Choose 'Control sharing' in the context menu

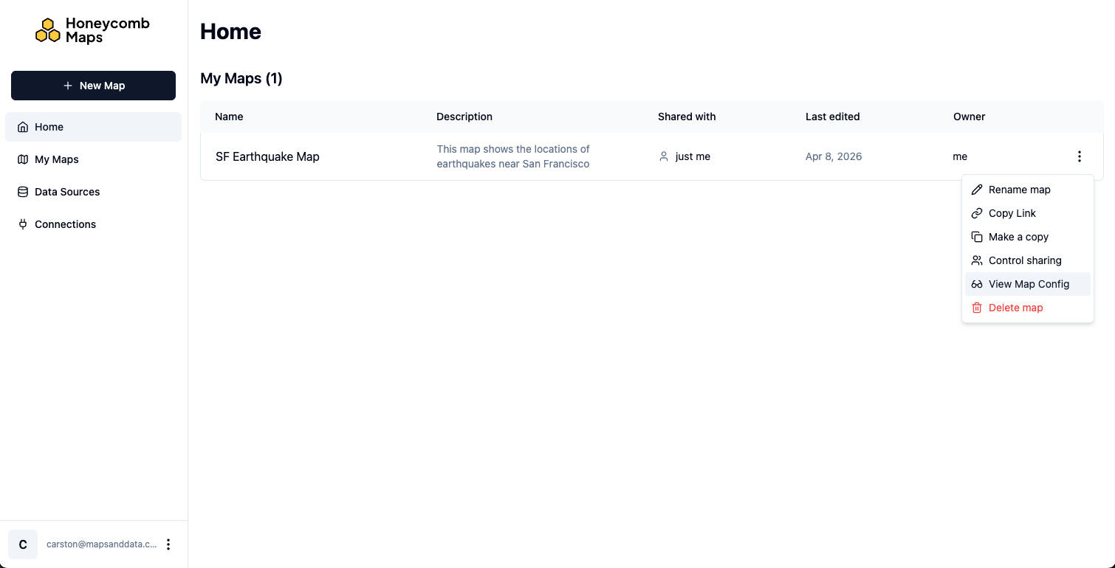[1025, 260]
